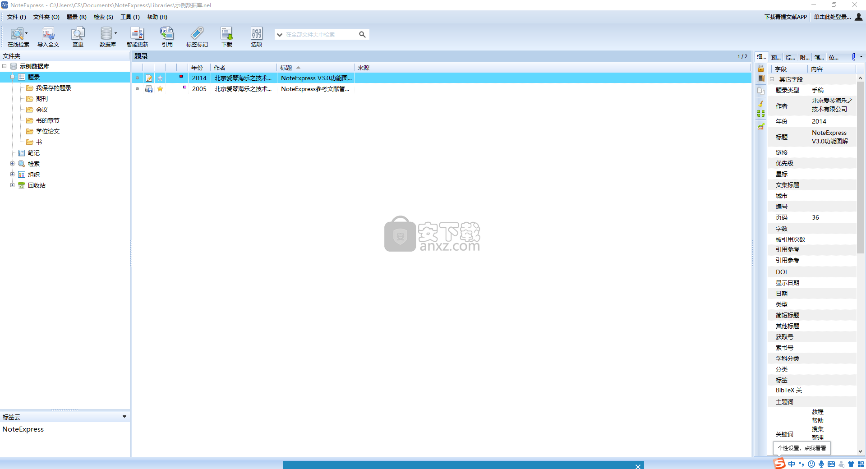Expand the 检索 tree node
The image size is (866, 469).
click(13, 164)
